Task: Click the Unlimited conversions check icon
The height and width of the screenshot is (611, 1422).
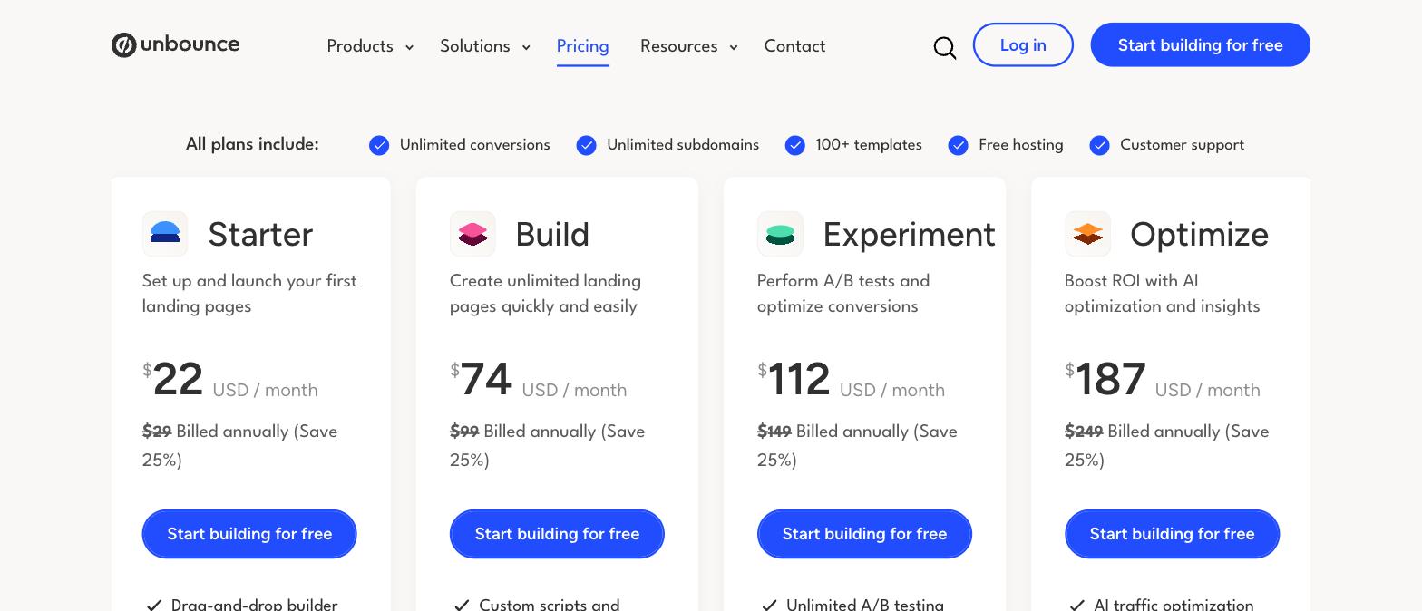Action: [379, 145]
